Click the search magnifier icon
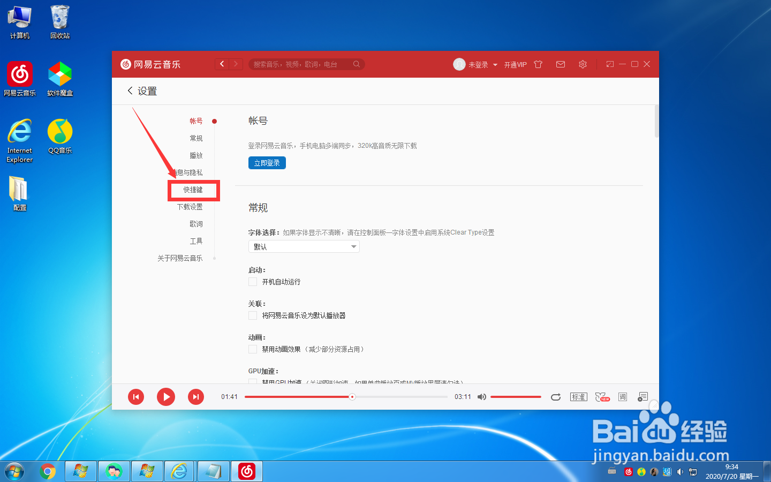The width and height of the screenshot is (771, 482). (x=357, y=64)
